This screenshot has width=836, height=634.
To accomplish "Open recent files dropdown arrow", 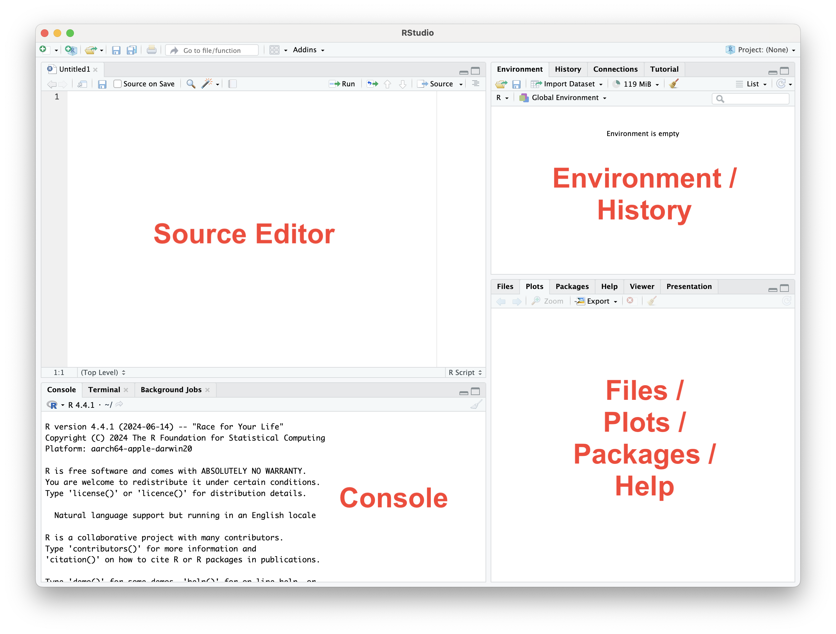I will (102, 50).
